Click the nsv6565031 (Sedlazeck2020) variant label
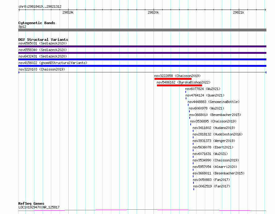Viewport: 275px width, 214px height. click(43, 43)
